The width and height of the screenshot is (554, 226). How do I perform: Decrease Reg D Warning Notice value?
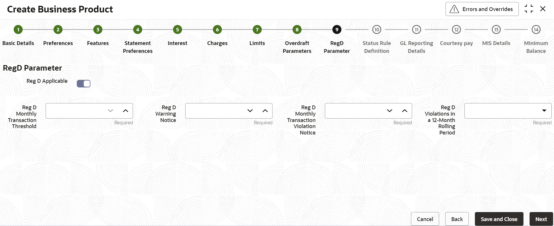pyautogui.click(x=250, y=111)
